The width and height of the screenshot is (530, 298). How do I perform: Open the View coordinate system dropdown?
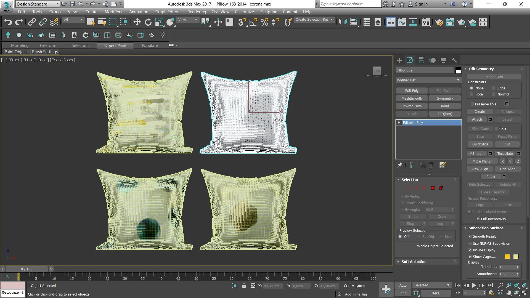[187, 20]
